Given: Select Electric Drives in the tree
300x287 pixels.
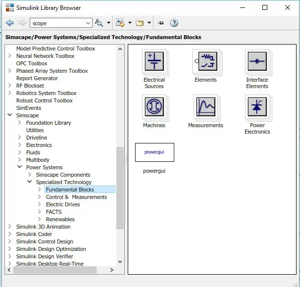Looking at the screenshot, I should (x=63, y=204).
